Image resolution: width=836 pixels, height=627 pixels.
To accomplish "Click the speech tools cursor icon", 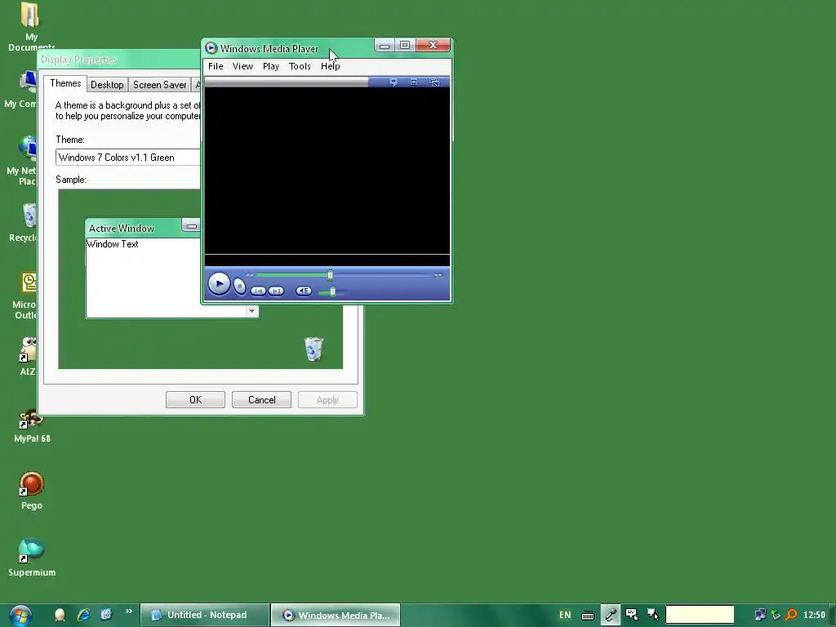I will click(x=653, y=616).
